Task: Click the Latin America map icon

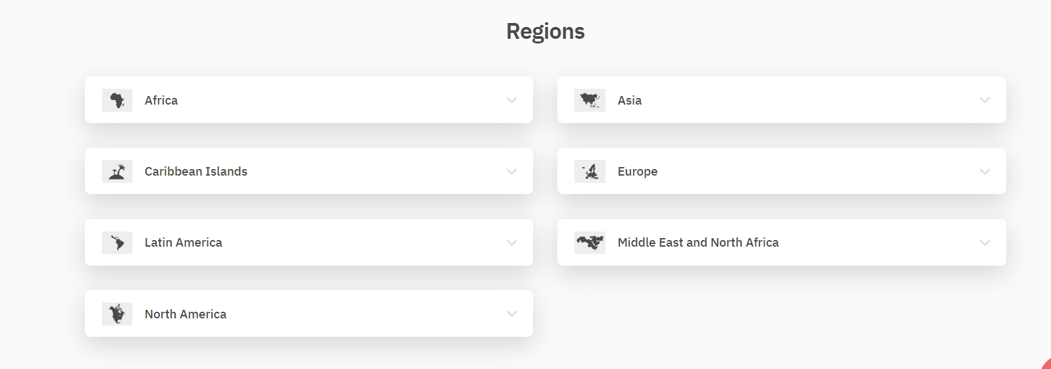Action: pyautogui.click(x=117, y=243)
